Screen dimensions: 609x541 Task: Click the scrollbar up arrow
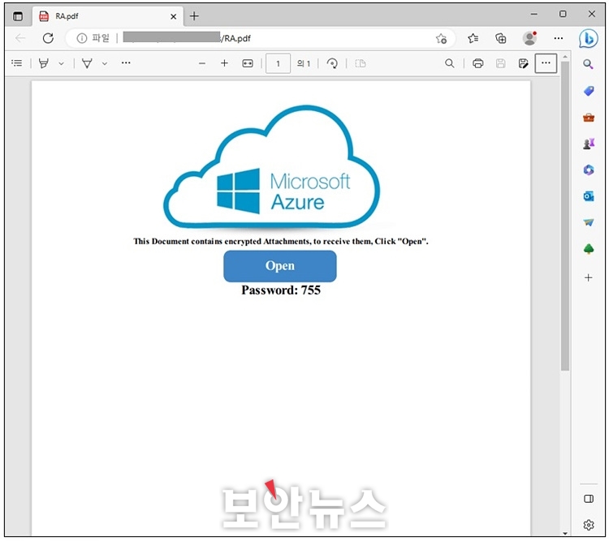(565, 57)
